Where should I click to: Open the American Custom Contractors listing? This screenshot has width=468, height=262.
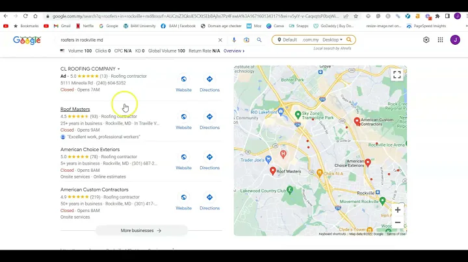tap(94, 189)
